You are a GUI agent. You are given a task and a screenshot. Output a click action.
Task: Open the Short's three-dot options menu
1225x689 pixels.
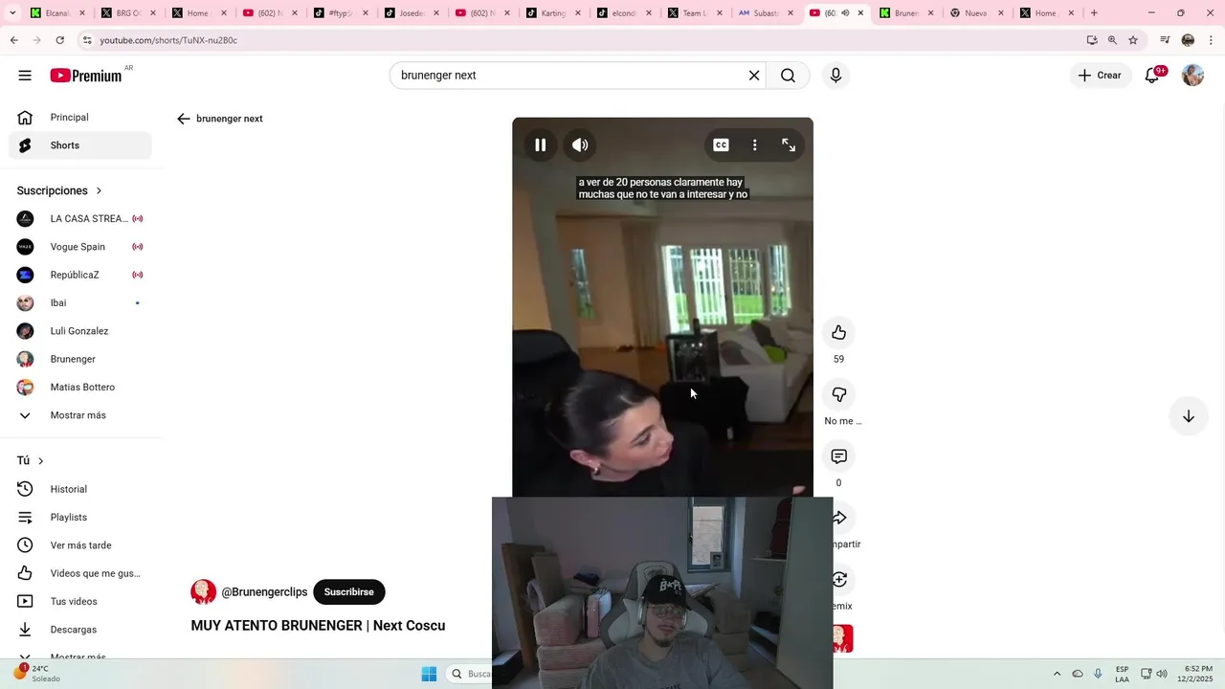click(x=755, y=144)
